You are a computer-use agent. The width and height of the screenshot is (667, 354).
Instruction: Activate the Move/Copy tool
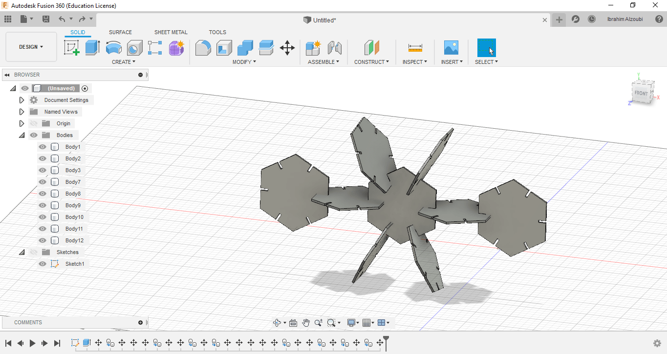click(287, 48)
